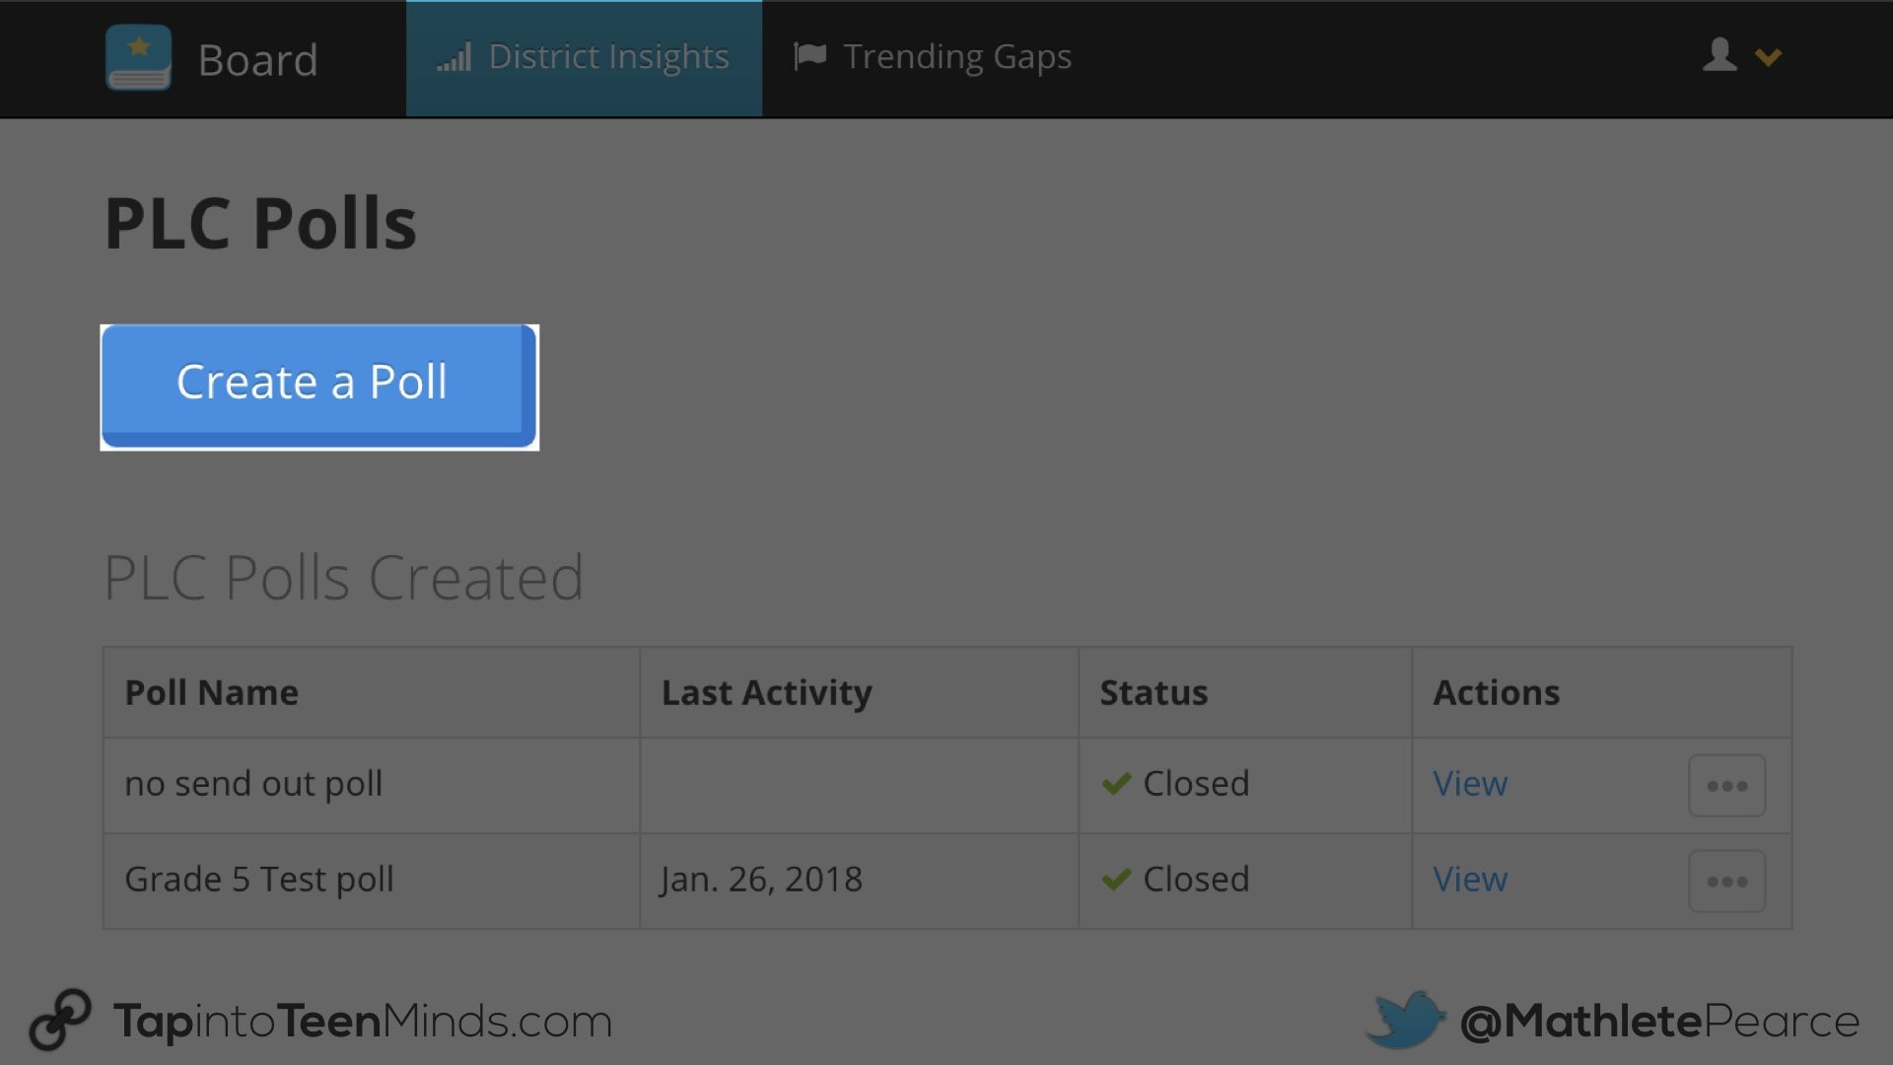Screen dimensions: 1893x1065
Task: Click the District Insights bar chart icon
Action: [455, 57]
